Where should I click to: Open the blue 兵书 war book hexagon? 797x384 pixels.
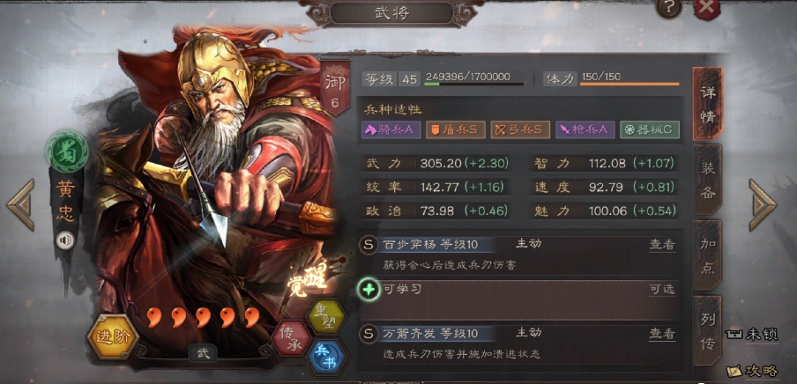coord(326,357)
